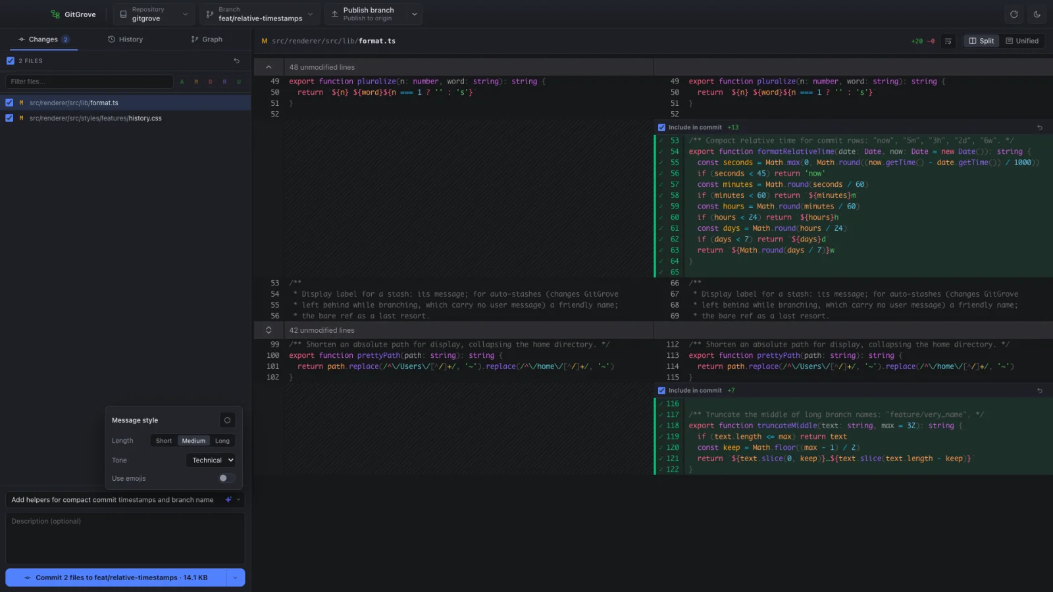
Task: Select the src/renderer/src/styles/features/history.css file row
Action: point(125,118)
